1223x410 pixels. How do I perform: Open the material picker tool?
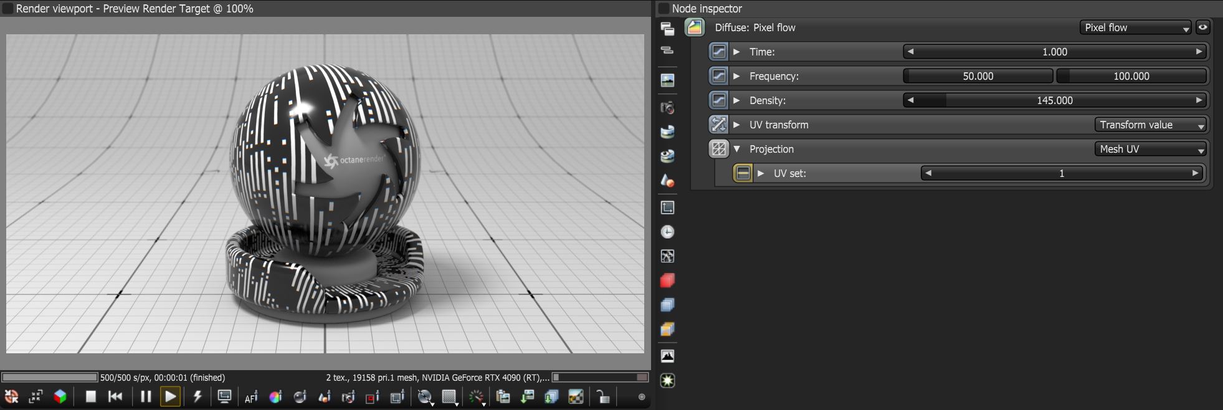coord(300,397)
